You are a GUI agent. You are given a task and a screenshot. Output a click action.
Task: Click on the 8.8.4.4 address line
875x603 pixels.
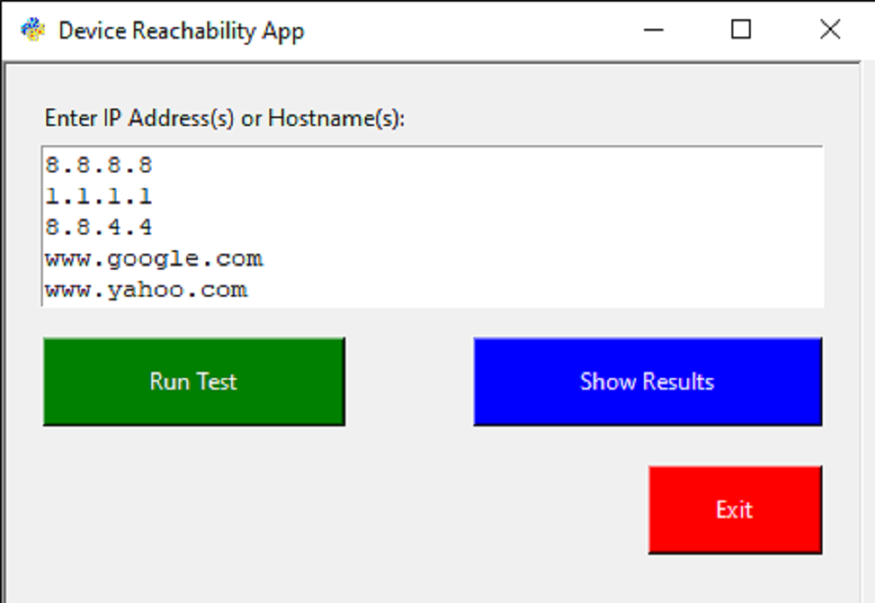(99, 228)
